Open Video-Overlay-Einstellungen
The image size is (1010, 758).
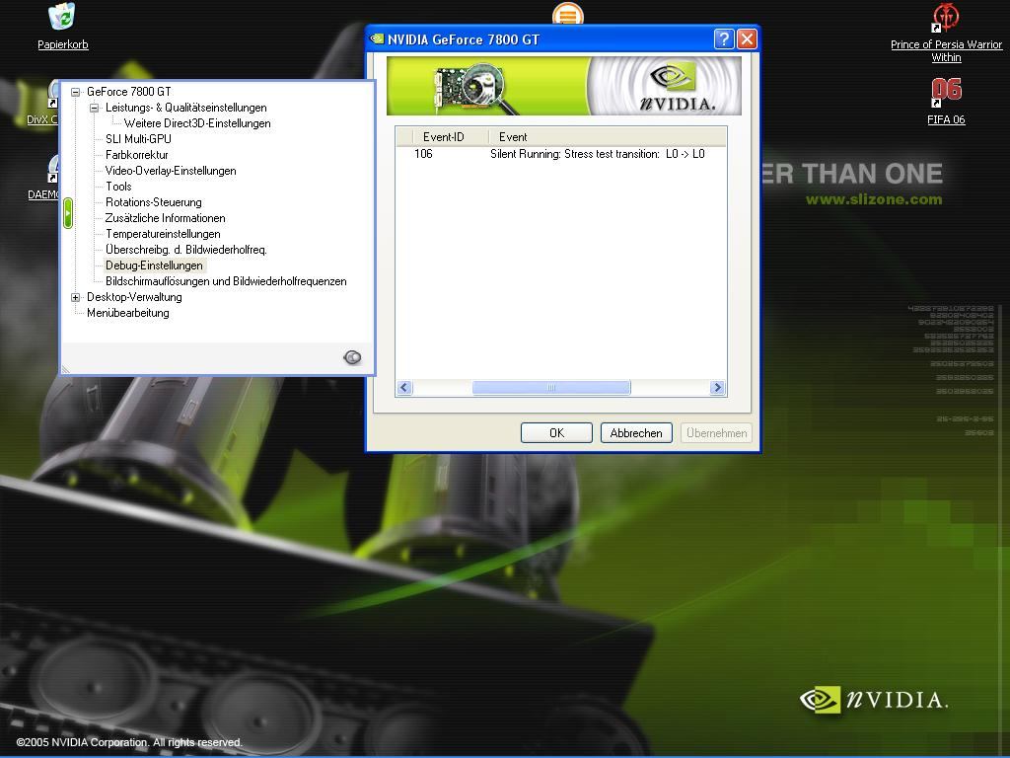click(171, 171)
